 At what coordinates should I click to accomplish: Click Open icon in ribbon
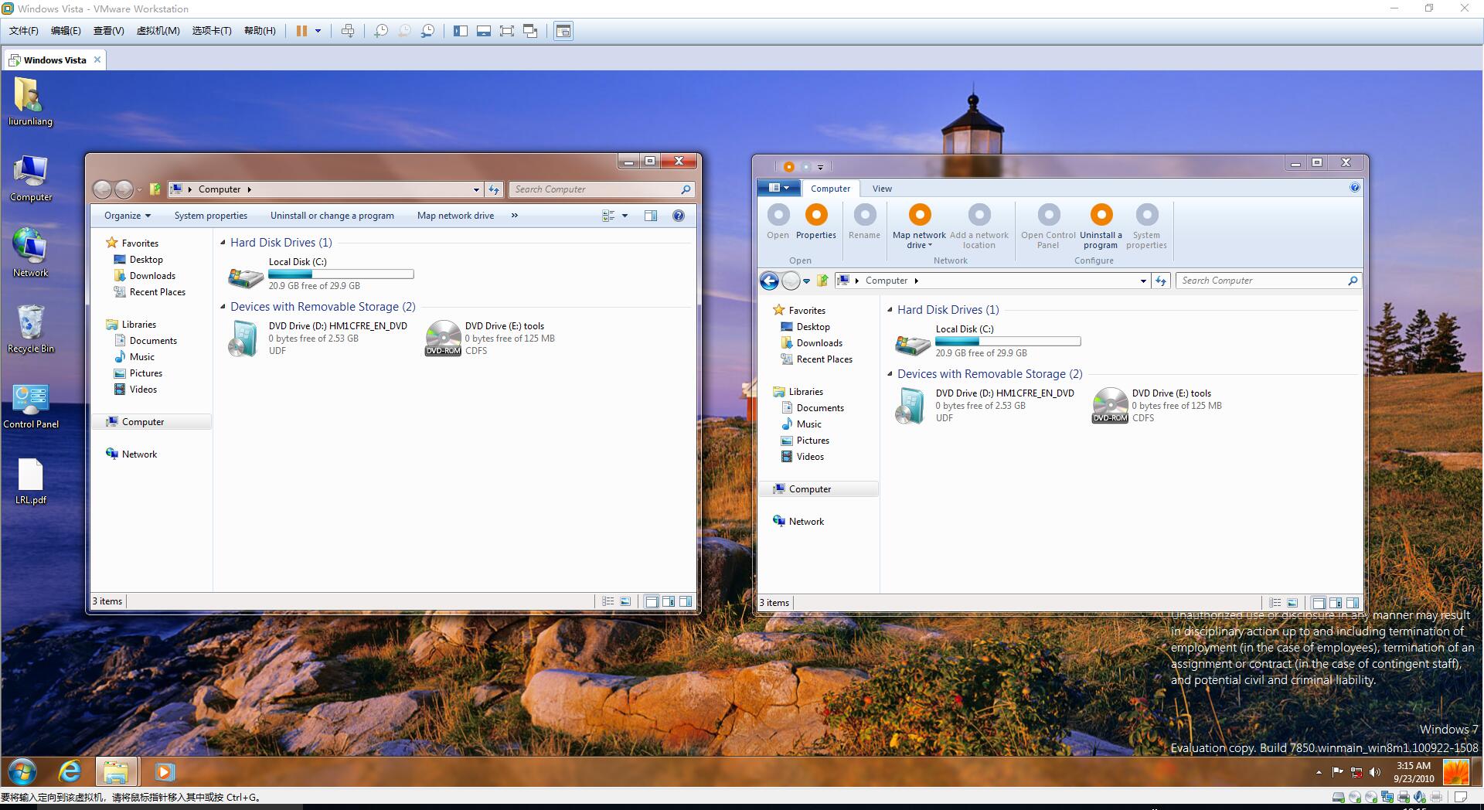778,215
